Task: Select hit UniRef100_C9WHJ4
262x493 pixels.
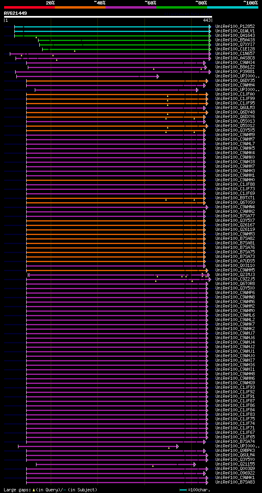Action: tap(235, 342)
